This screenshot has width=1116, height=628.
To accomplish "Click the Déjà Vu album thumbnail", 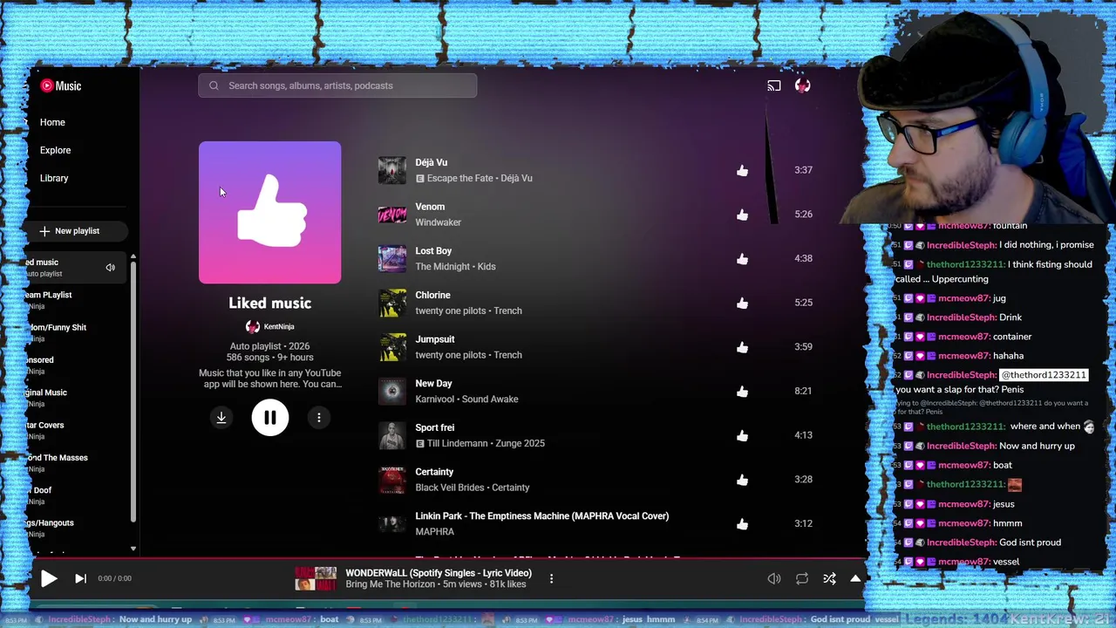I will pyautogui.click(x=391, y=170).
